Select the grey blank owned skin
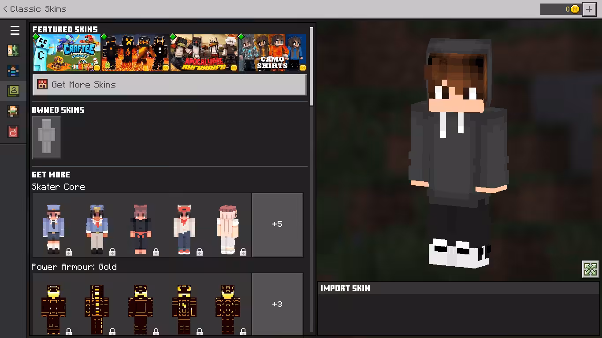Viewport: 602px width, 338px height. (47, 137)
